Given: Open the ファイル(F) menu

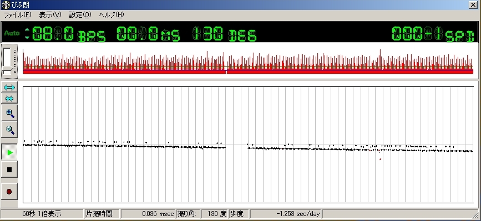Looking at the screenshot, I should click(x=18, y=15).
